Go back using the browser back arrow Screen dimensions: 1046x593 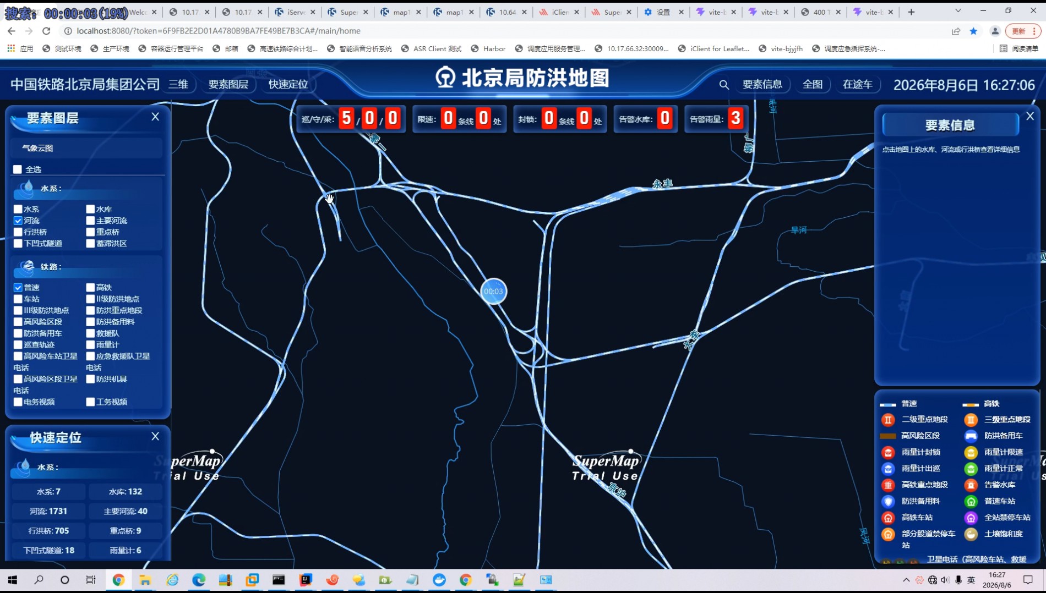point(12,31)
